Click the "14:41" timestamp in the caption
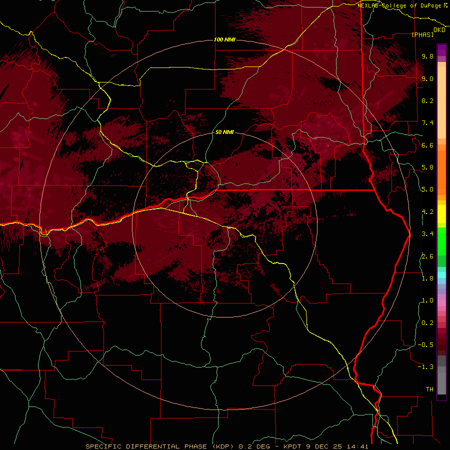 tap(357, 446)
